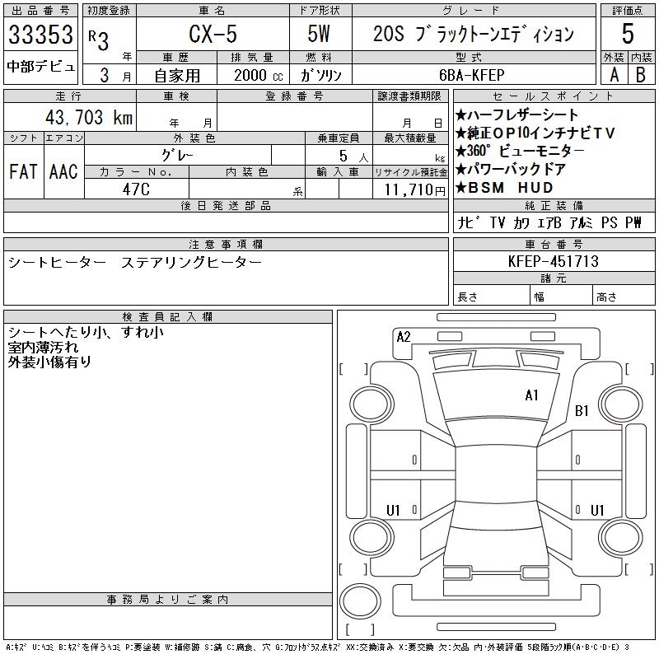The image size is (659, 659).
Task: Click the 長さ dimension field
Action: tap(491, 297)
